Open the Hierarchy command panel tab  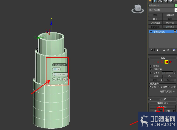[x=160, y=1]
